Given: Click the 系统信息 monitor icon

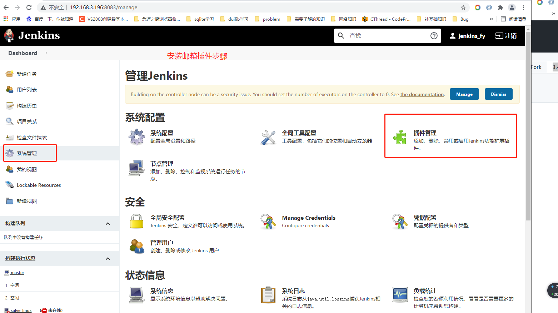Looking at the screenshot, I should click(x=137, y=295).
